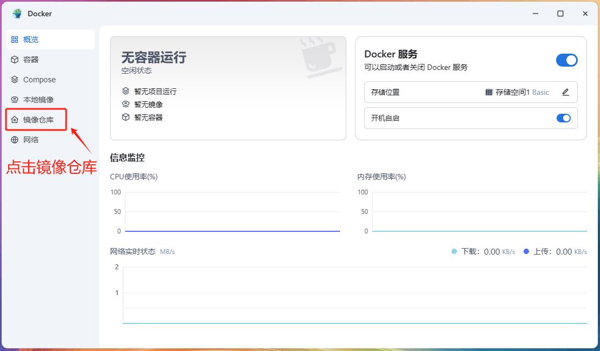
Task: Toggle the Docker service (Docker 服务) switch
Action: point(566,60)
